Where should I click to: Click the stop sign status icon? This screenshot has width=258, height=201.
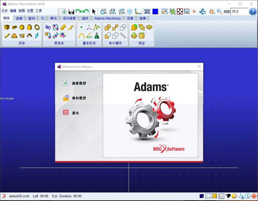coord(254,196)
